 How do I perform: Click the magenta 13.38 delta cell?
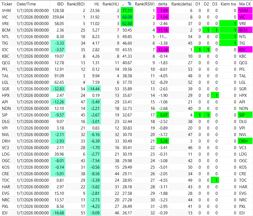pos(163,50)
